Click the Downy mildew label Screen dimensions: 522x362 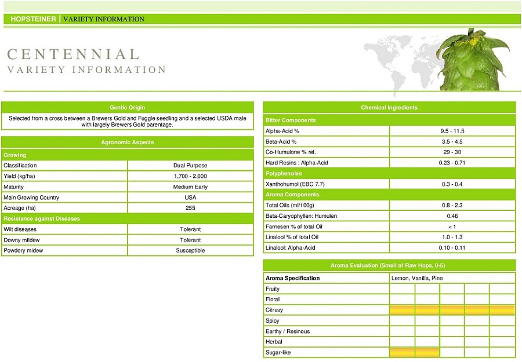pyautogui.click(x=21, y=240)
